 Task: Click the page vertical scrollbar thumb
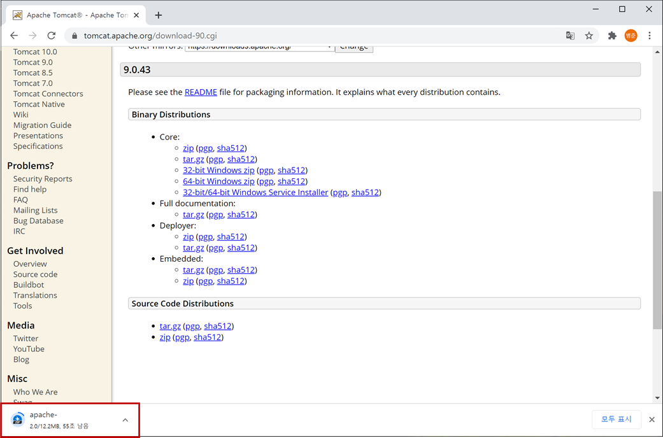coord(657,259)
